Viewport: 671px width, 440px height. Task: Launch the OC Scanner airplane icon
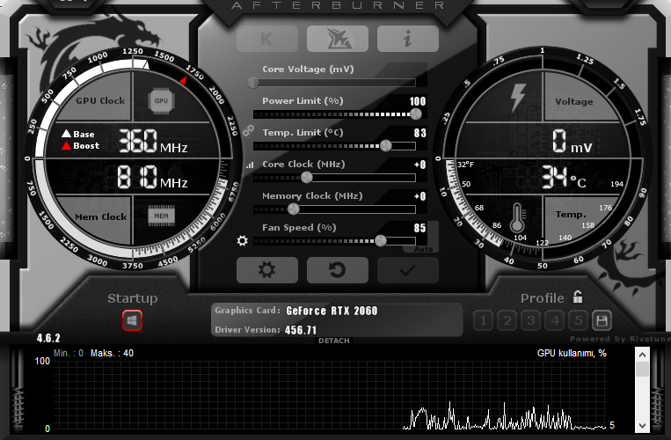[x=337, y=39]
